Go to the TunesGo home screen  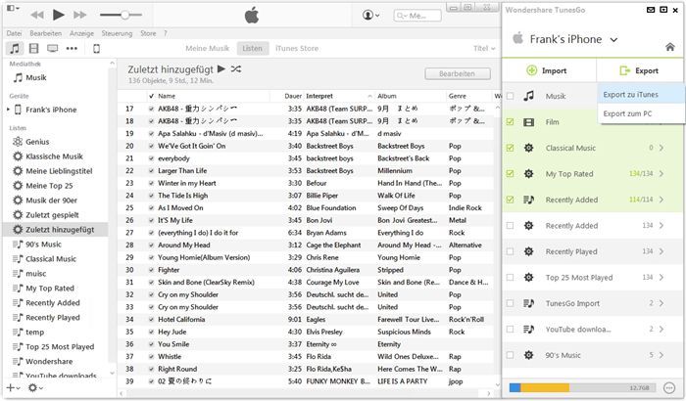point(669,47)
